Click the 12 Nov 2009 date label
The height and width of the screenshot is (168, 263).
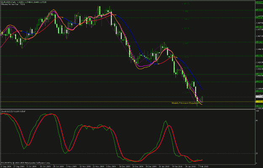click(85, 166)
